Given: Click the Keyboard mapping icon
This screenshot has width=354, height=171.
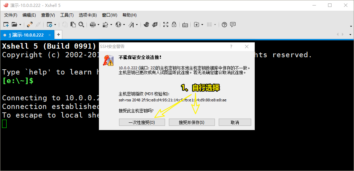Looking at the screenshot, I should point(185,24).
